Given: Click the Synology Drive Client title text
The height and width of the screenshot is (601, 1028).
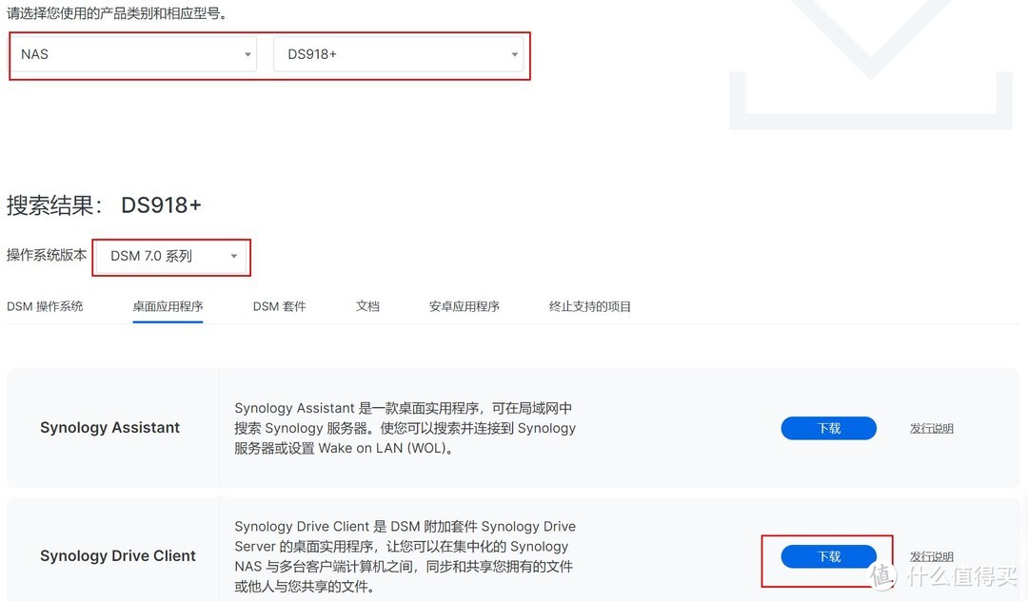Looking at the screenshot, I should (118, 555).
